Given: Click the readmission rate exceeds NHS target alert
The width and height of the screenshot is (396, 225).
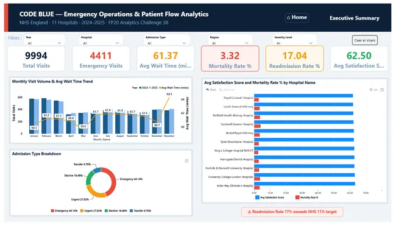Looking at the screenshot, I should (292, 212).
